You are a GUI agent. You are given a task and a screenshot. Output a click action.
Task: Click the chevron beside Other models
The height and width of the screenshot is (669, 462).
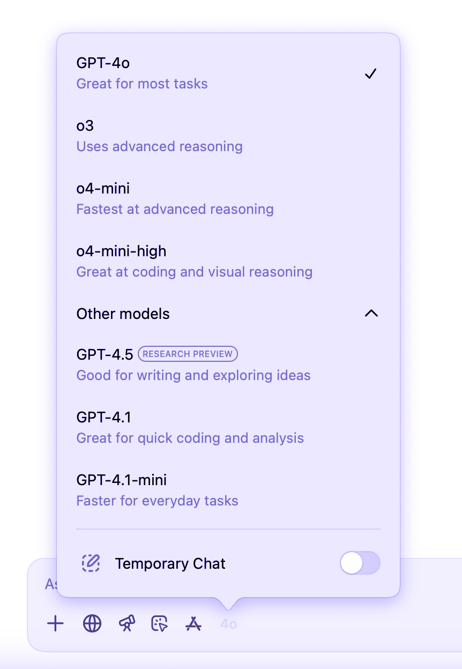[x=371, y=313]
